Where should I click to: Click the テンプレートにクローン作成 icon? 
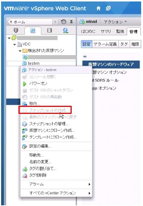pyautogui.click(x=24, y=137)
